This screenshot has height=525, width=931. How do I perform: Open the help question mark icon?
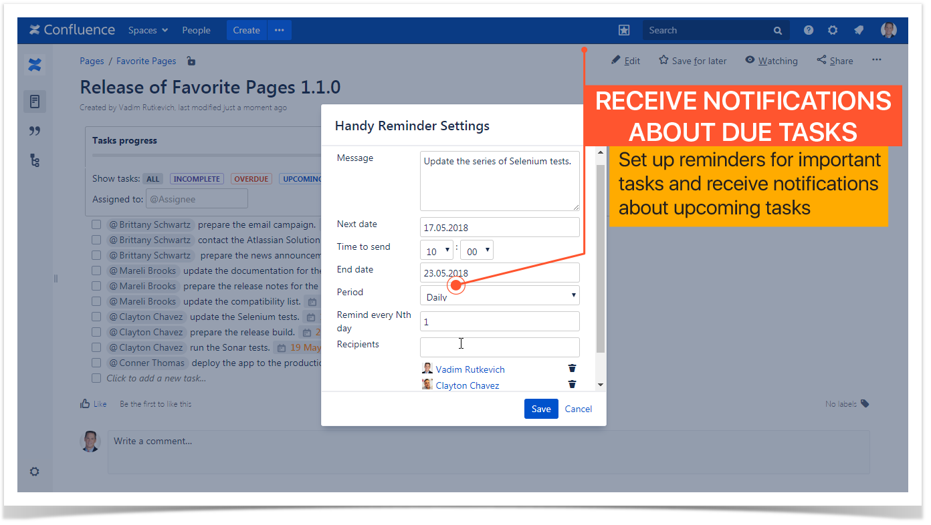(809, 30)
